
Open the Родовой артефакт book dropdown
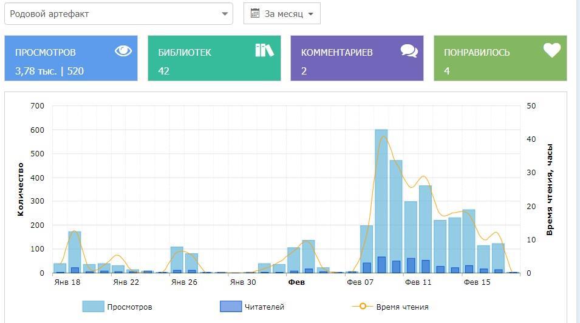pyautogui.click(x=118, y=13)
